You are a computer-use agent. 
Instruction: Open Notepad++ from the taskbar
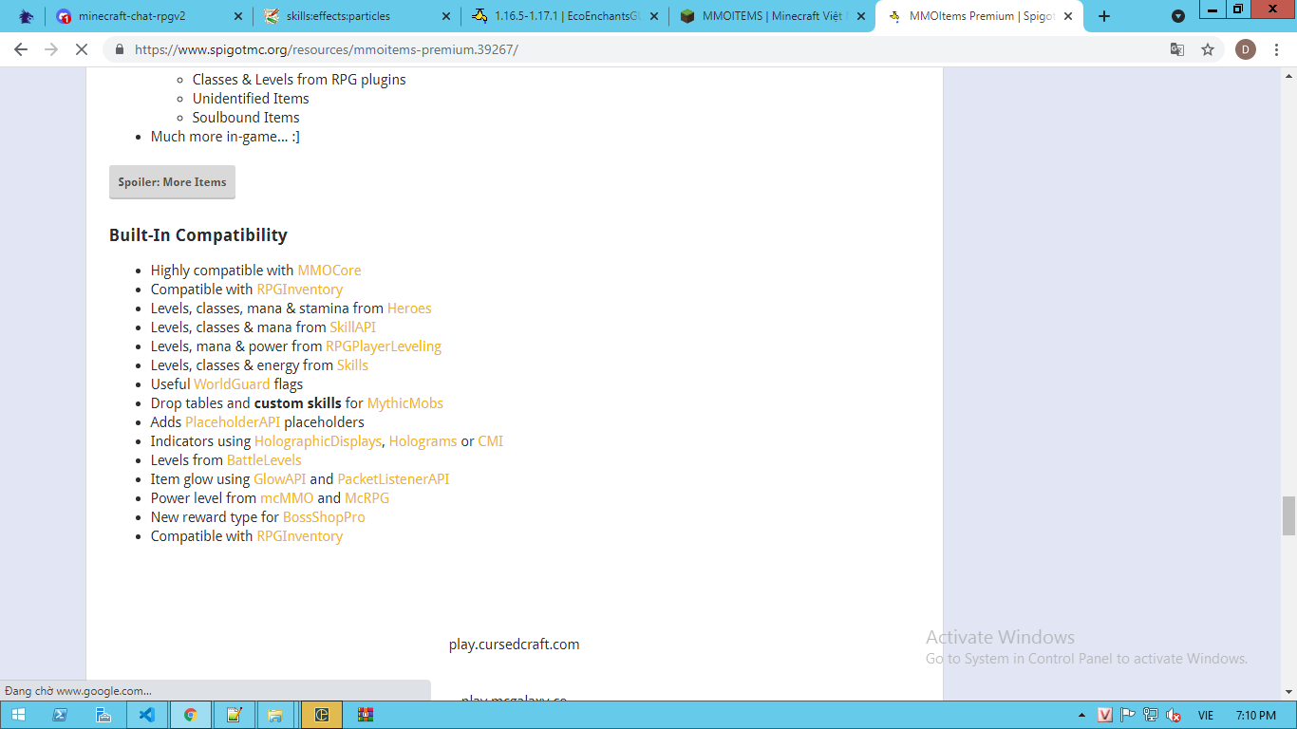233,715
